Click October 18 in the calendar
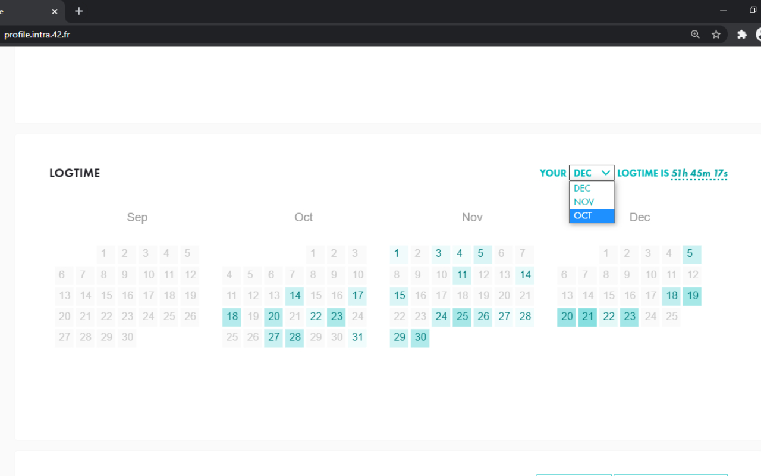 click(x=232, y=317)
